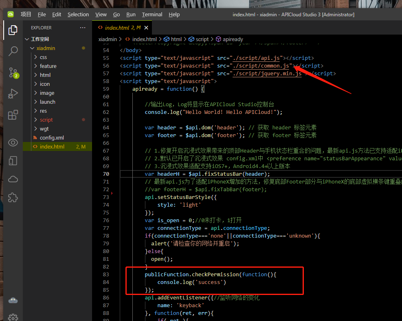This screenshot has height=321, width=402.
Task: Open Explorer more actions ellipsis
Action: coord(83,28)
